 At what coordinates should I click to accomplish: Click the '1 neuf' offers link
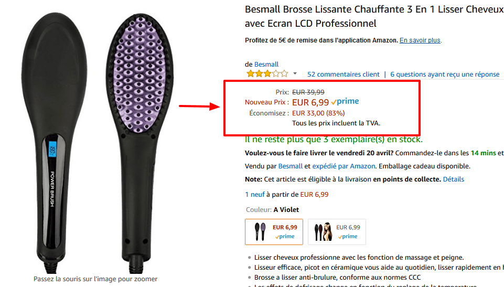pos(254,195)
